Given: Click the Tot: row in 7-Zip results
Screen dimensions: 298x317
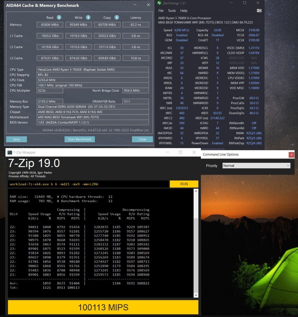Looking at the screenshot, I should click(45, 287).
